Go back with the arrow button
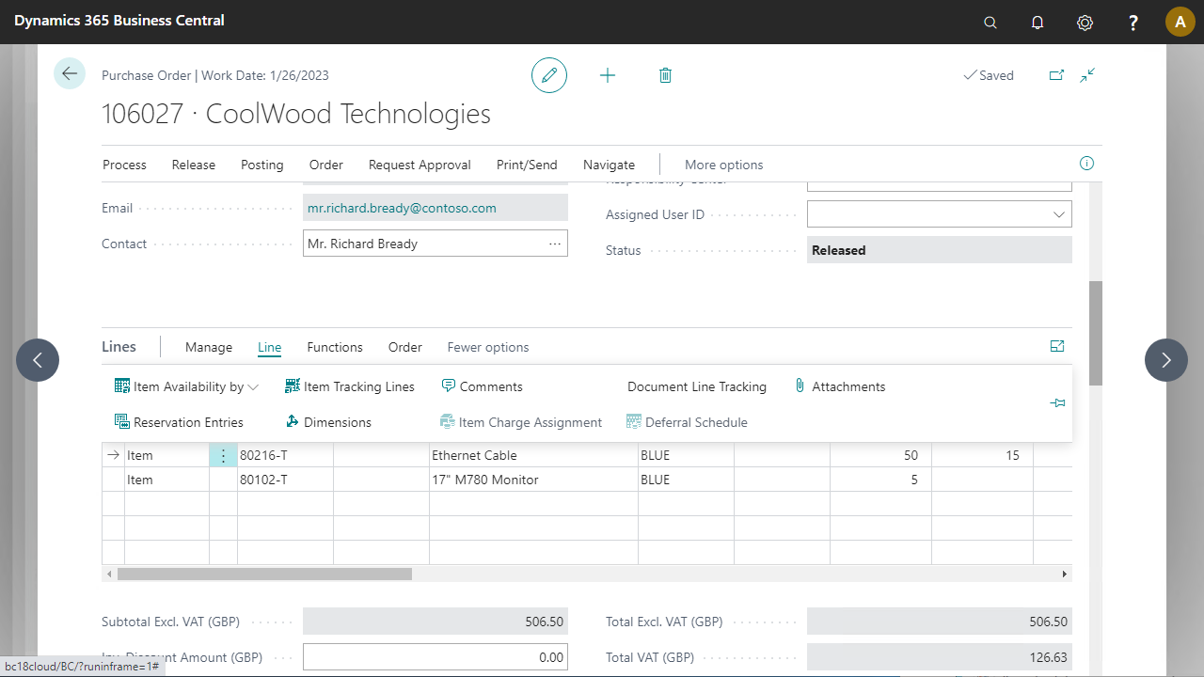Screen dimensions: 1204x677 70,73
